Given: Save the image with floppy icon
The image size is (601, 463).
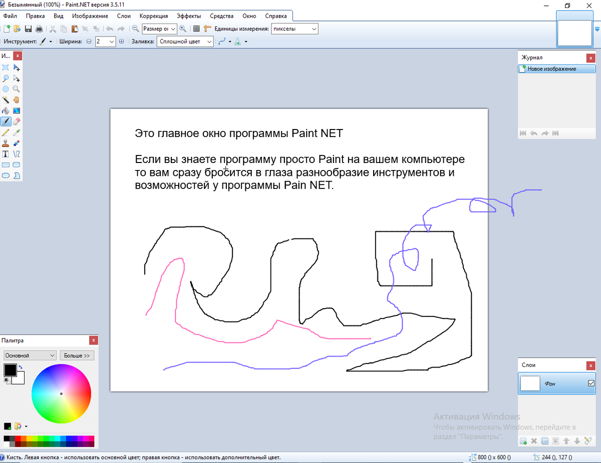Looking at the screenshot, I should click(29, 29).
